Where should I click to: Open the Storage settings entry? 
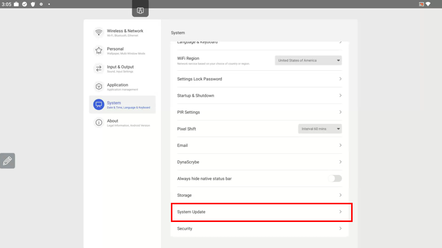(259, 195)
